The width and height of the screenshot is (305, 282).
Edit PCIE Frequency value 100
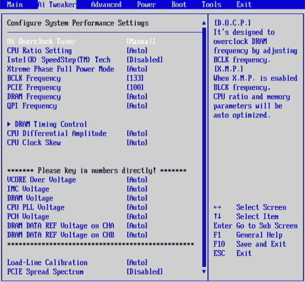coord(135,87)
